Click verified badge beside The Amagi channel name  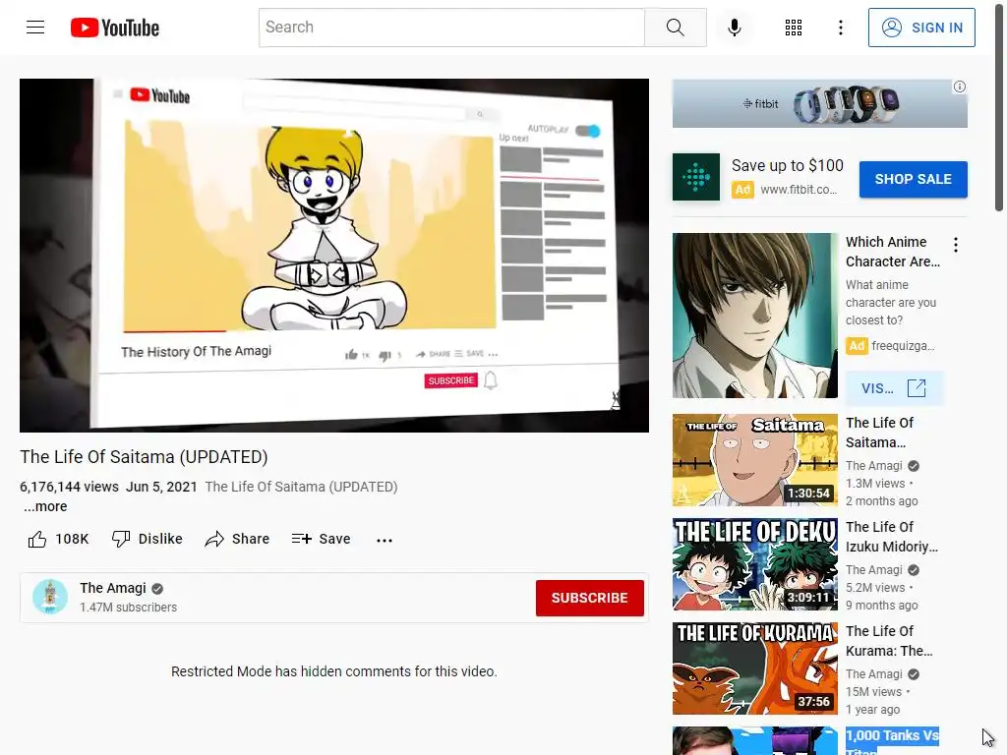click(157, 588)
